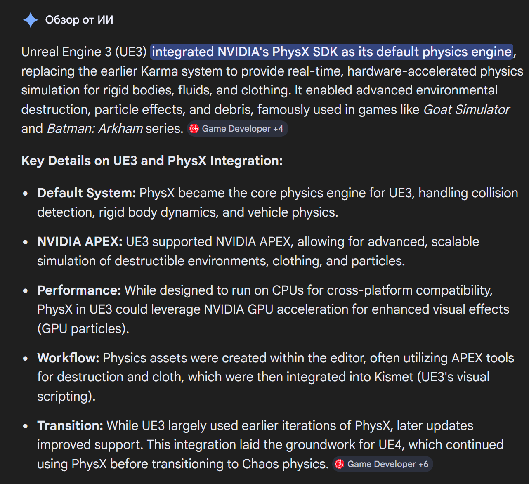Click the 'Обзор от ИИ' header text
Screen dimensions: 529x484
coord(79,20)
